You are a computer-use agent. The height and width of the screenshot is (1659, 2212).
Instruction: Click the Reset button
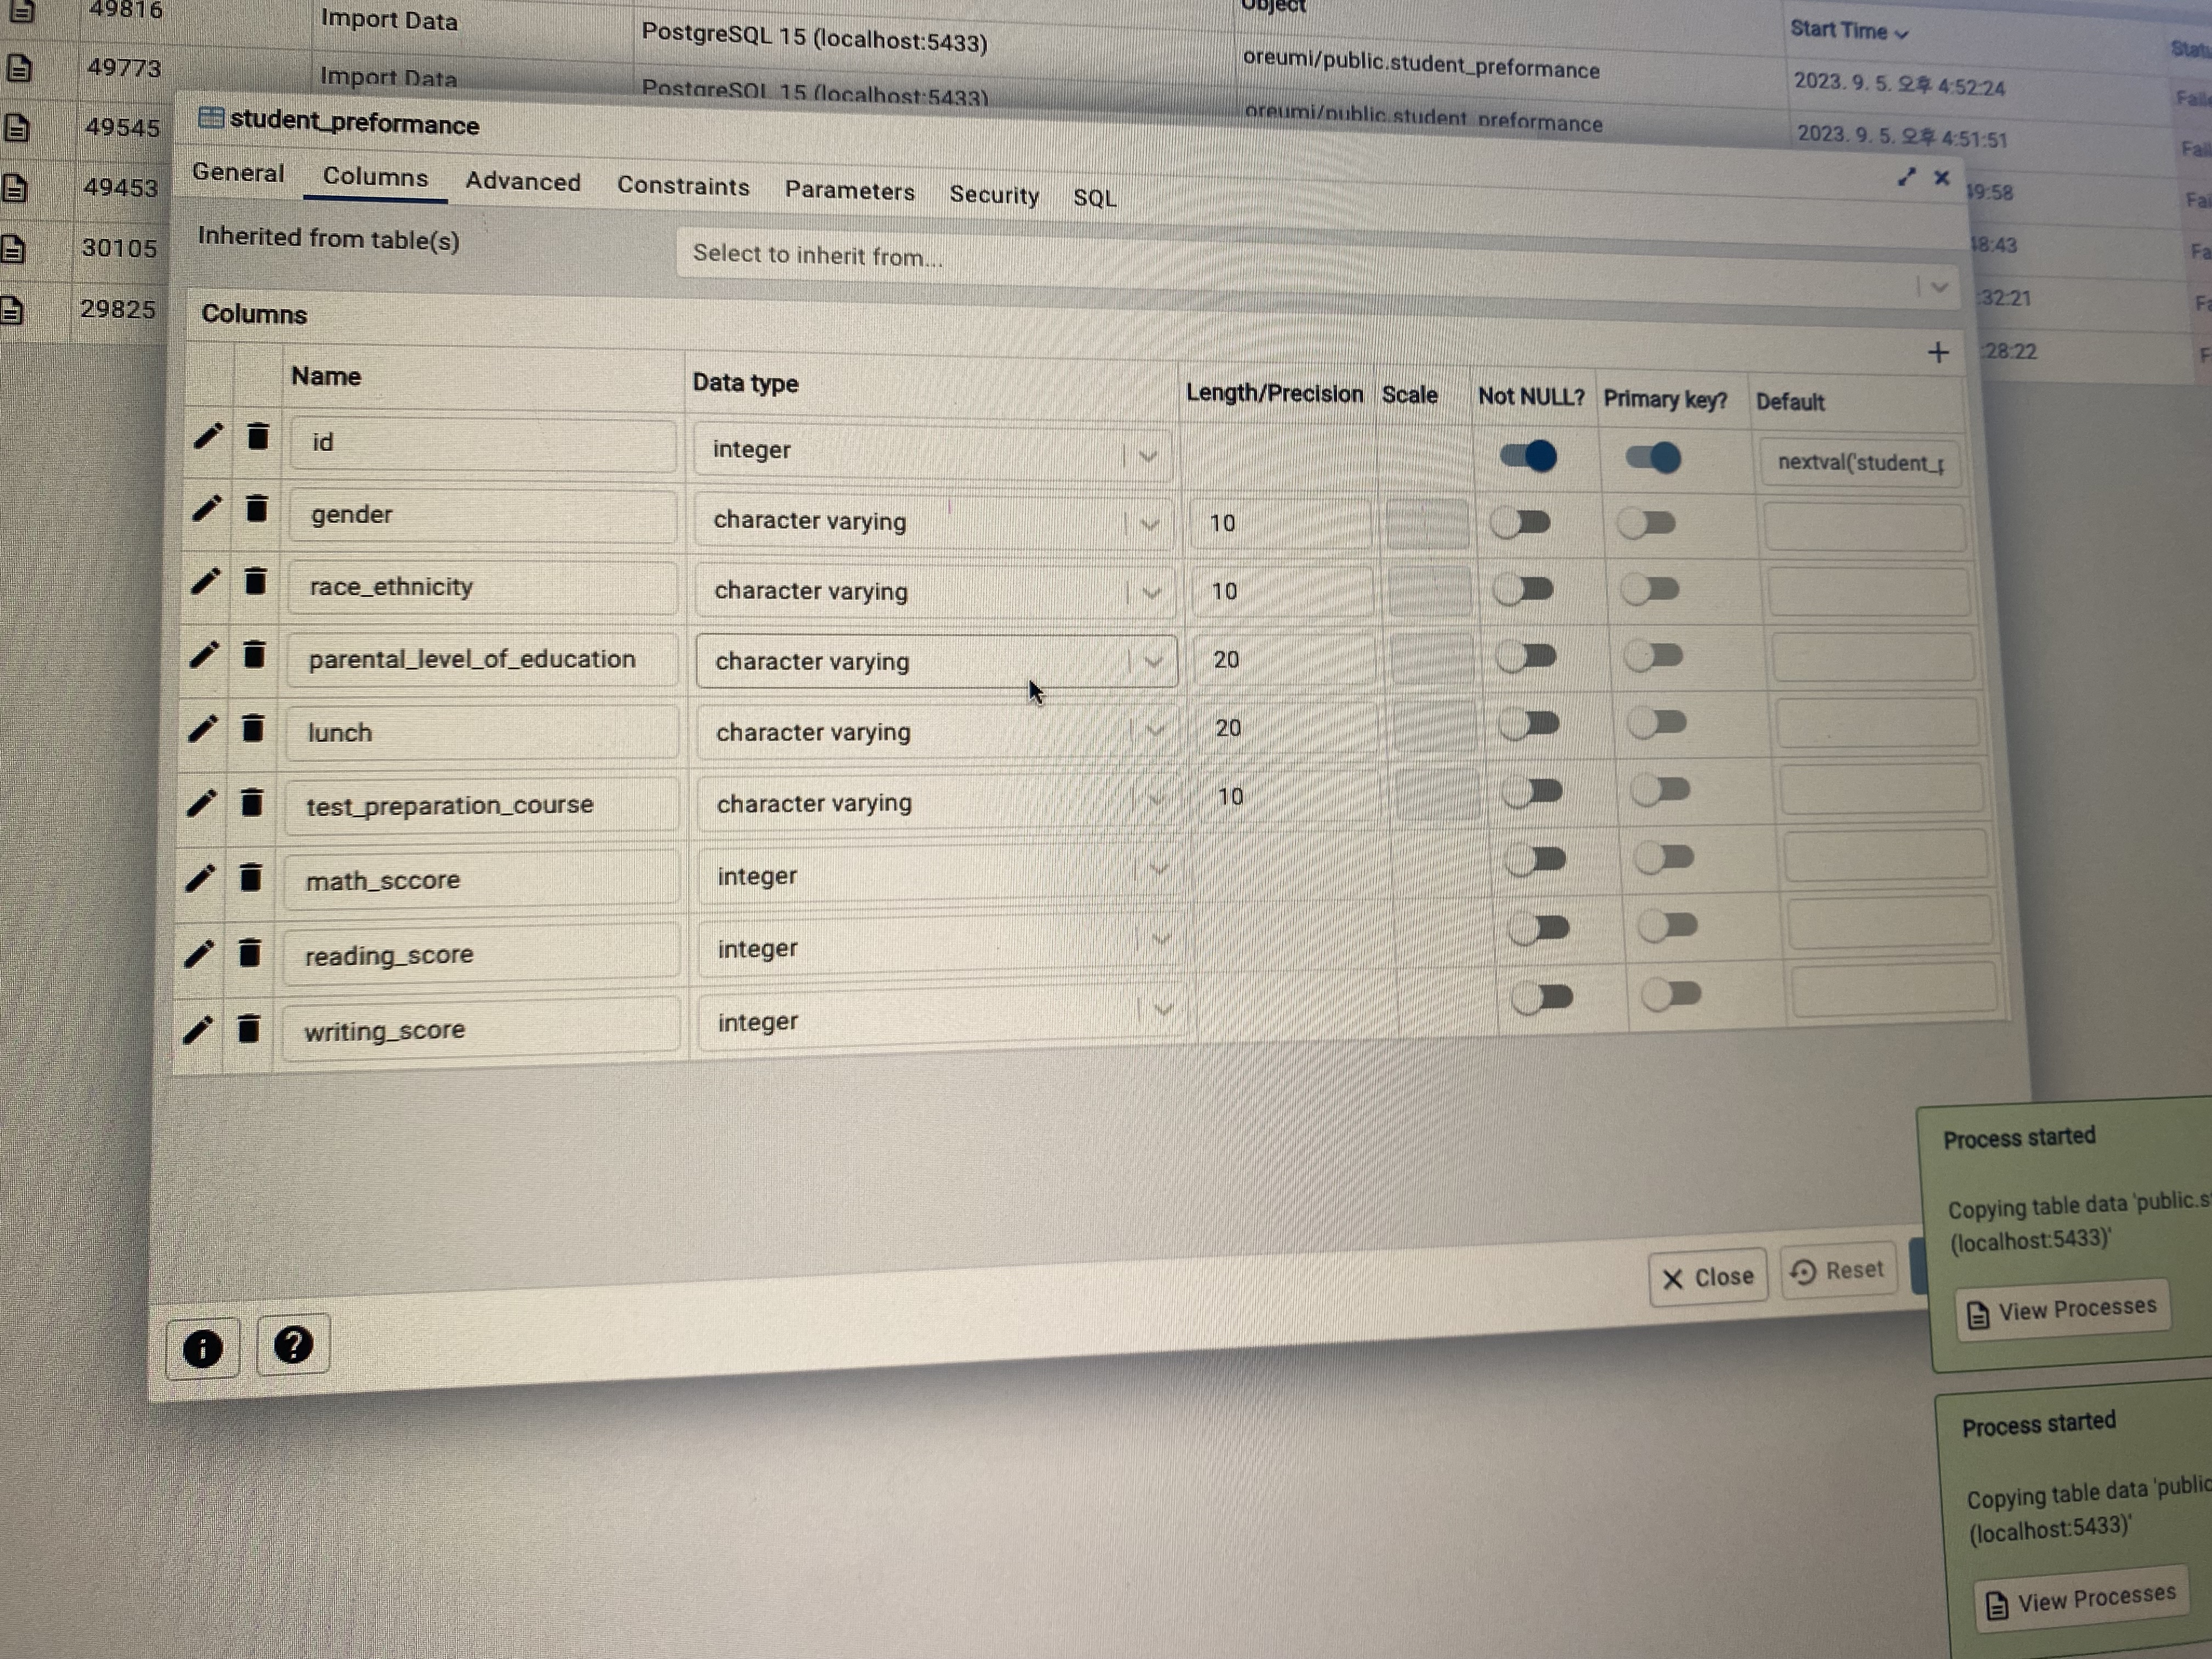(x=1838, y=1271)
